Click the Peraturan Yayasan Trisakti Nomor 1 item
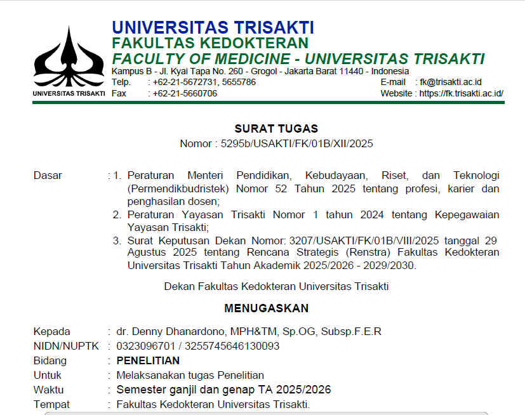Screen dimensions: 525x415 (x=313, y=221)
